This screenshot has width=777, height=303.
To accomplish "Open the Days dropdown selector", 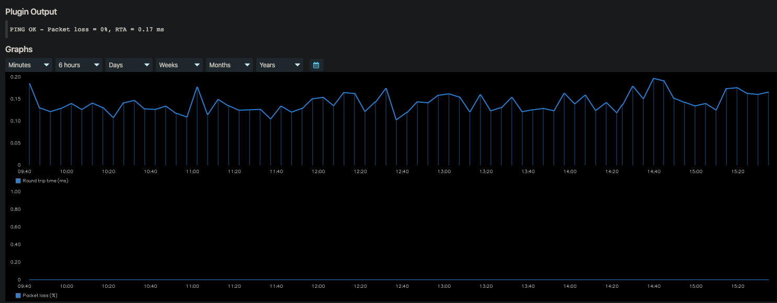I will click(x=146, y=65).
